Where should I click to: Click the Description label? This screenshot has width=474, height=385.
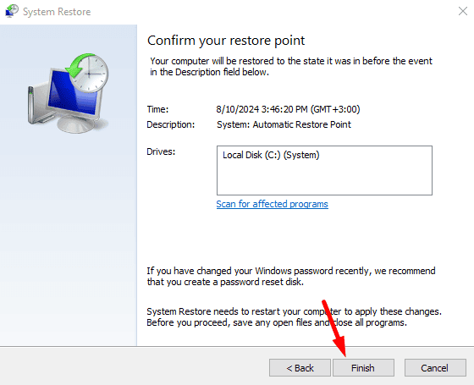171,124
